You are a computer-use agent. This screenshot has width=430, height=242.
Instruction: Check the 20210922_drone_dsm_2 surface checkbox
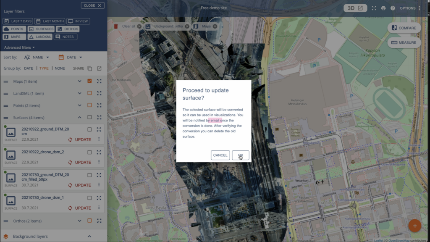[x=89, y=152]
